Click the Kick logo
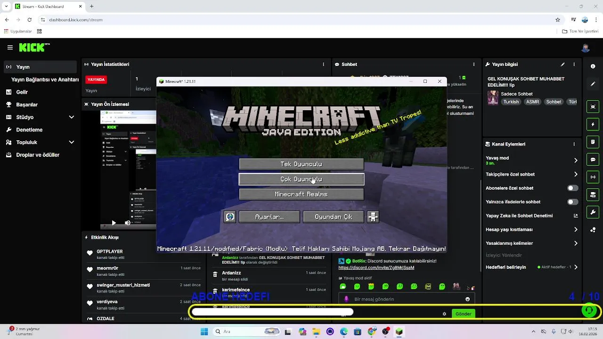The height and width of the screenshot is (339, 603). (x=33, y=47)
